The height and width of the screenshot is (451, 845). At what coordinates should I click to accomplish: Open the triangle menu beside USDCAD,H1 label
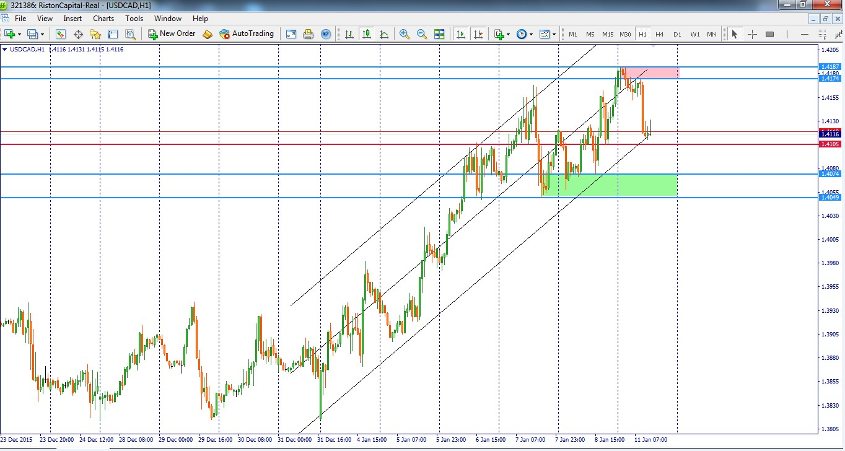(x=5, y=50)
